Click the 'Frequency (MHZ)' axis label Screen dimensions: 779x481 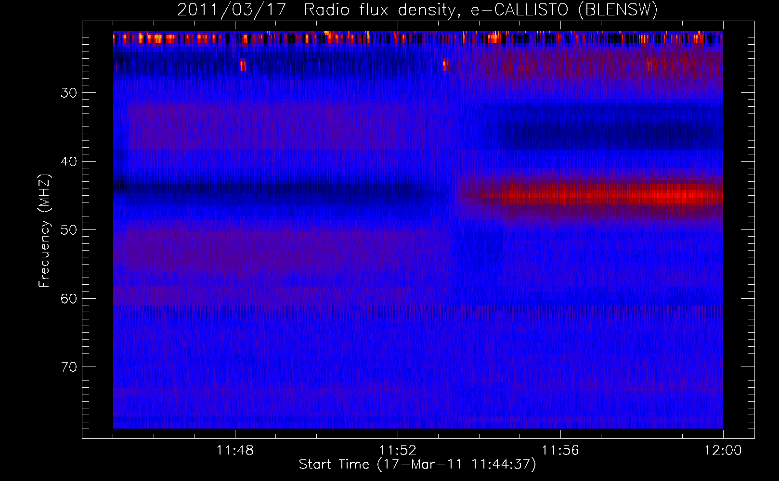coord(44,231)
